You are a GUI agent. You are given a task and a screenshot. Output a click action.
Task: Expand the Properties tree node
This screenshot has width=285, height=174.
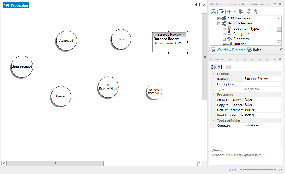(x=224, y=39)
